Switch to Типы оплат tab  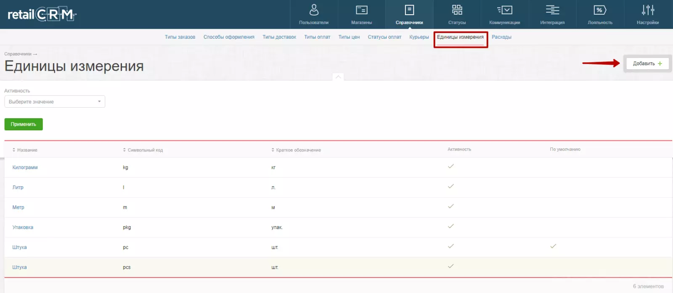317,37
